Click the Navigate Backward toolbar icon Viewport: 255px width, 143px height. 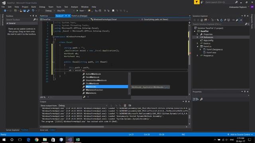point(5,11)
